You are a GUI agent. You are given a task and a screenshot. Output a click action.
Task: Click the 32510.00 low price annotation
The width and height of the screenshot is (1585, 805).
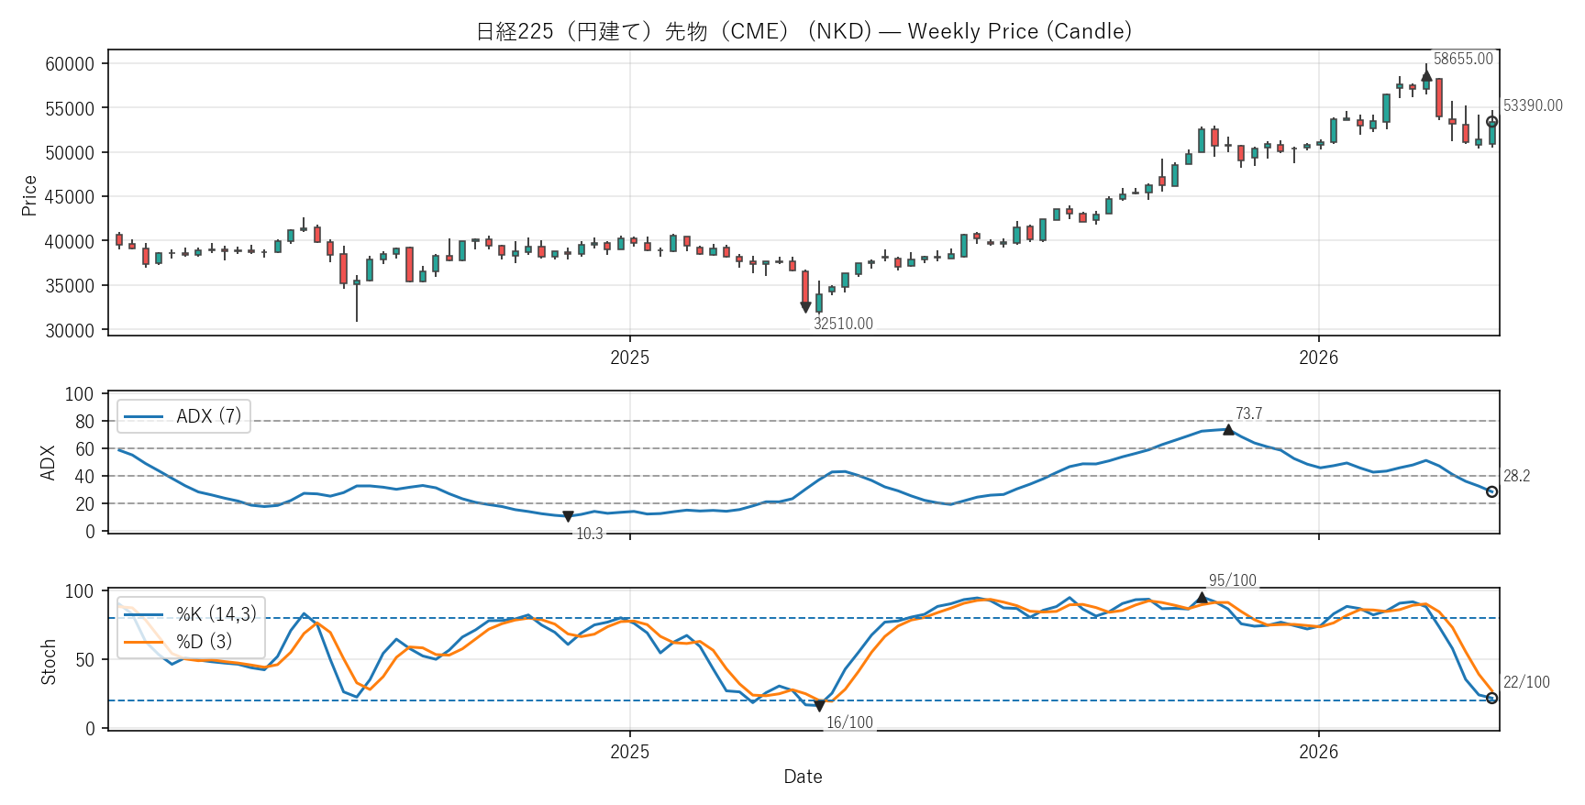(843, 324)
